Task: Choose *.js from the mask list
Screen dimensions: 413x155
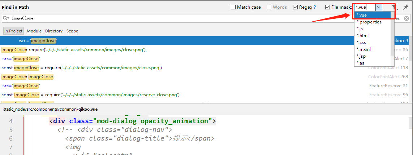Action: pyautogui.click(x=373, y=29)
